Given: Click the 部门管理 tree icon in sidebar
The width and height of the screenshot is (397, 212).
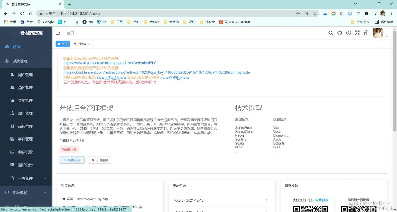Looking at the screenshot, I should click(12, 113).
